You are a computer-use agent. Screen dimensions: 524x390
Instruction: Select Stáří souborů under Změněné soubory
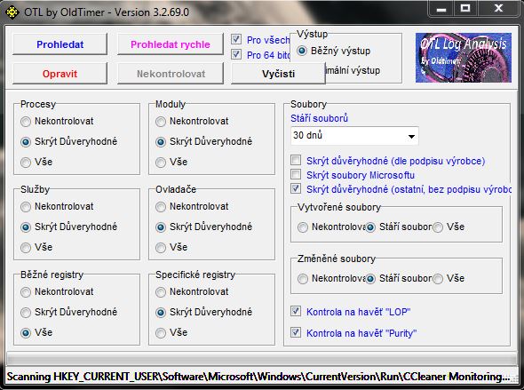[370, 279]
